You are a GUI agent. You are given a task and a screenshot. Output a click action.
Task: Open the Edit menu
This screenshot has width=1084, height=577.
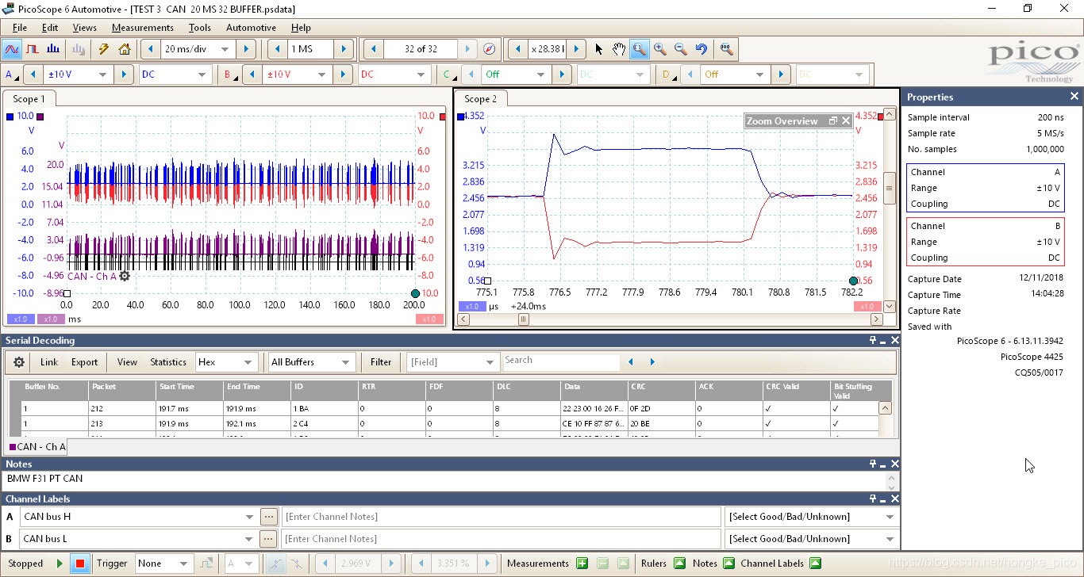pyautogui.click(x=50, y=28)
